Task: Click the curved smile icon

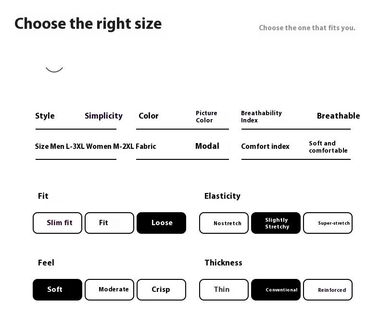Action: 54,68
